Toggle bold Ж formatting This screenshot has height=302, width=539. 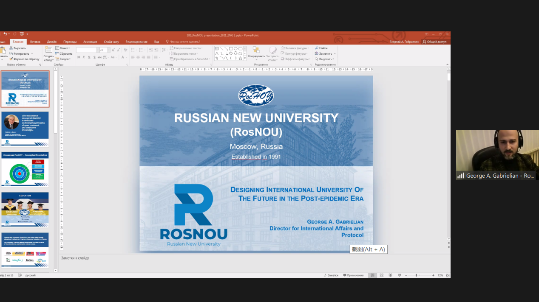point(79,57)
